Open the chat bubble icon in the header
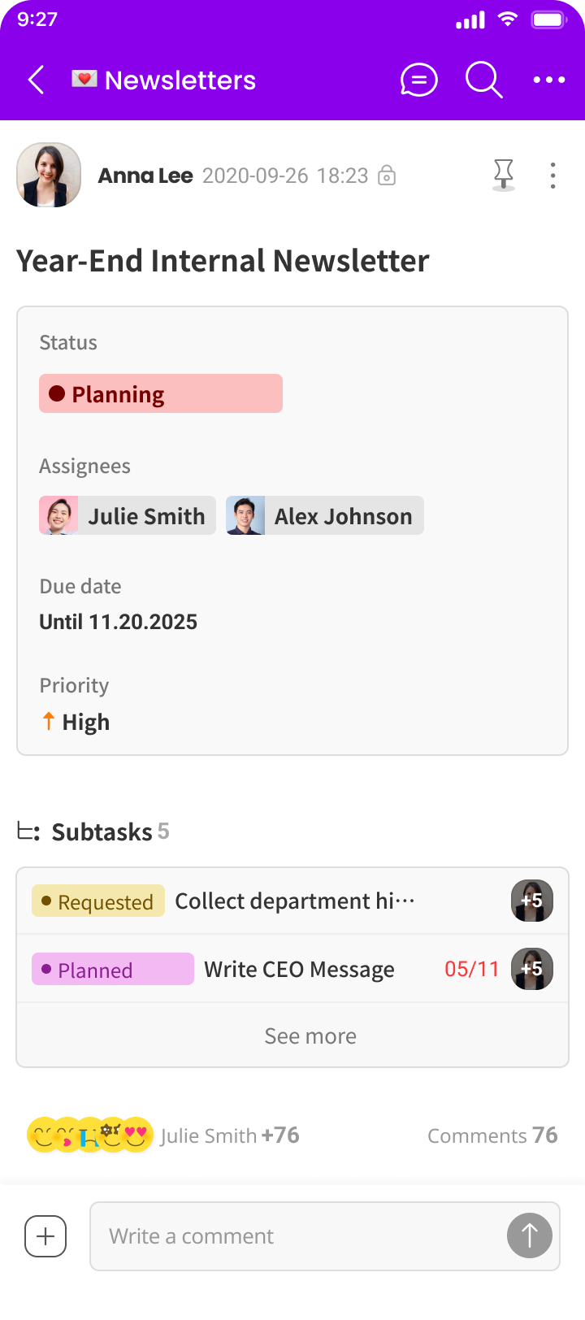This screenshot has height=1320, width=585. point(418,79)
